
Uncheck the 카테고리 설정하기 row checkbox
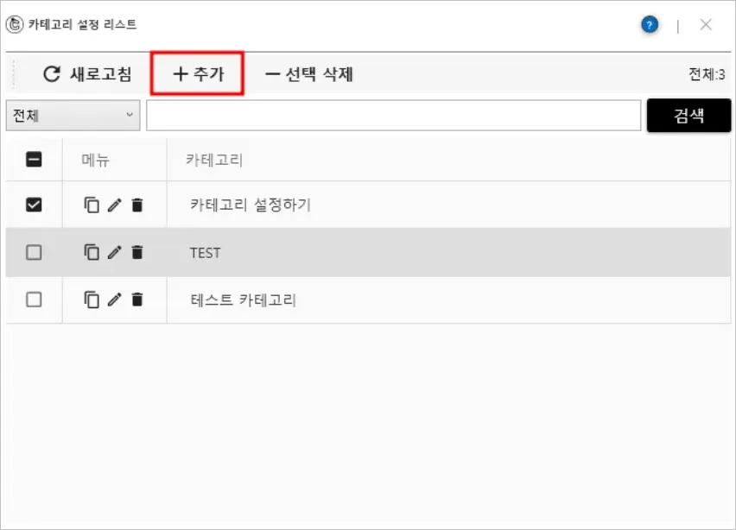click(34, 205)
